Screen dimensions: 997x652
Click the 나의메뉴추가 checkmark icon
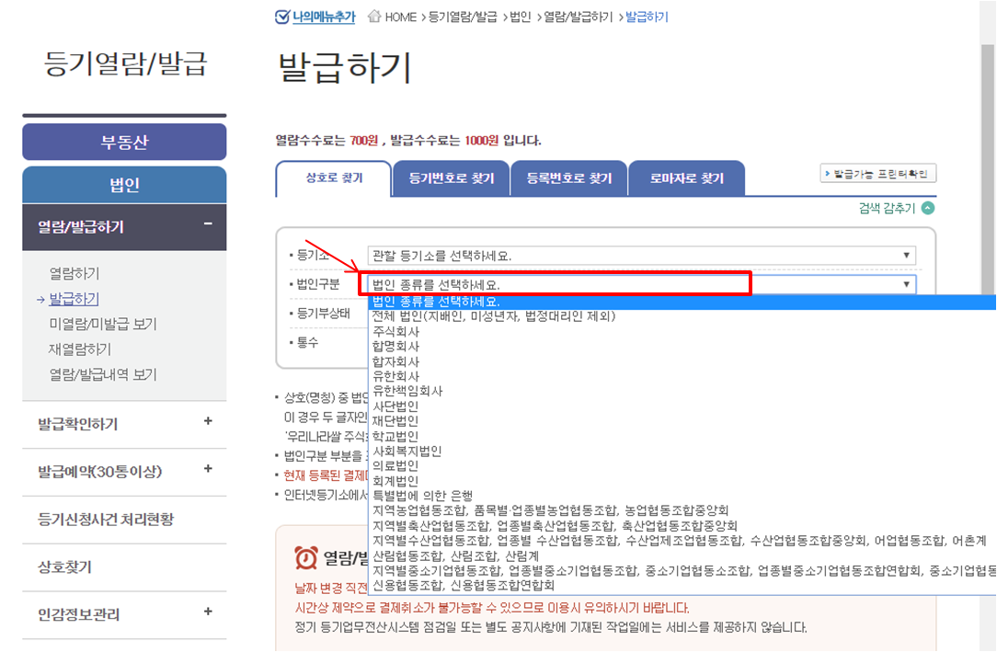point(281,17)
